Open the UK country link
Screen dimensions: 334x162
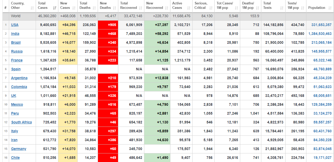pyautogui.click(x=14, y=96)
